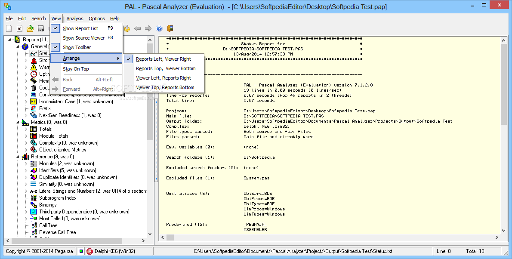Click the Save floppy disk icon
Image resolution: width=512 pixels, height=259 pixels.
pyautogui.click(x=41, y=28)
